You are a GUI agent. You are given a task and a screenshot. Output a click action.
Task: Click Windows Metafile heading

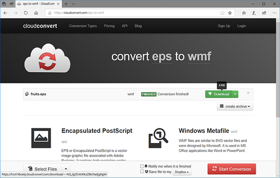[204, 131]
